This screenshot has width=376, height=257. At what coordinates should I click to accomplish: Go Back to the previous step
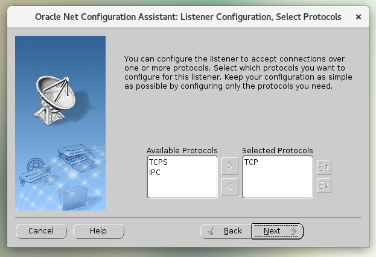point(225,231)
